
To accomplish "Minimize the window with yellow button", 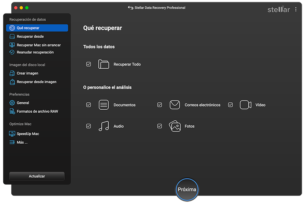I will click(21, 8).
